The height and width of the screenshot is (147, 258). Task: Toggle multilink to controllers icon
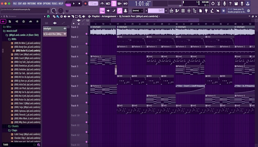(125, 11)
